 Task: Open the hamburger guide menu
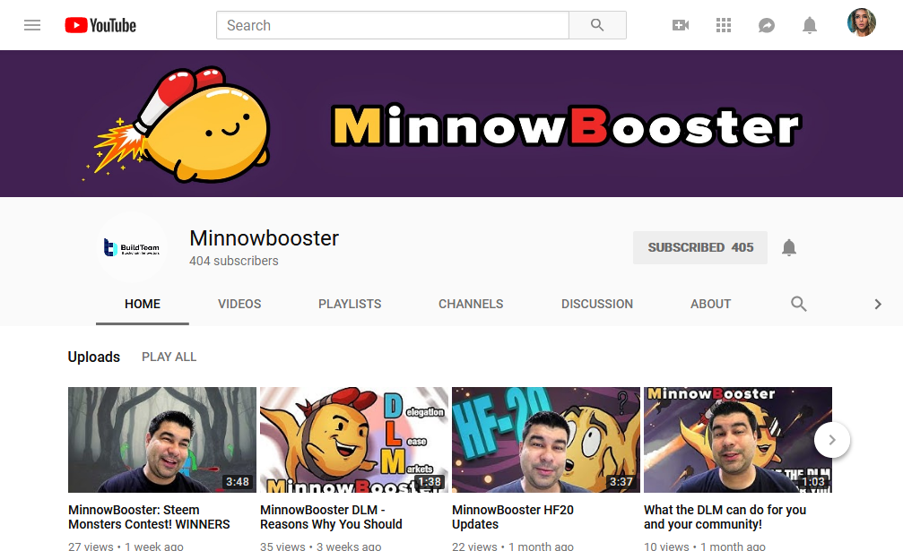(32, 25)
